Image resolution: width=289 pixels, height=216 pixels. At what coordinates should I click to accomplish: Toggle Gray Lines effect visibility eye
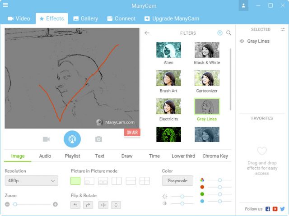(242, 41)
